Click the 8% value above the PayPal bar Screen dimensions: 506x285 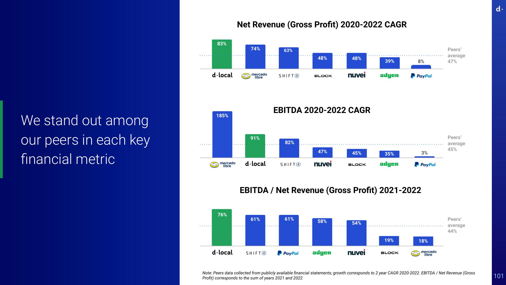(x=421, y=61)
